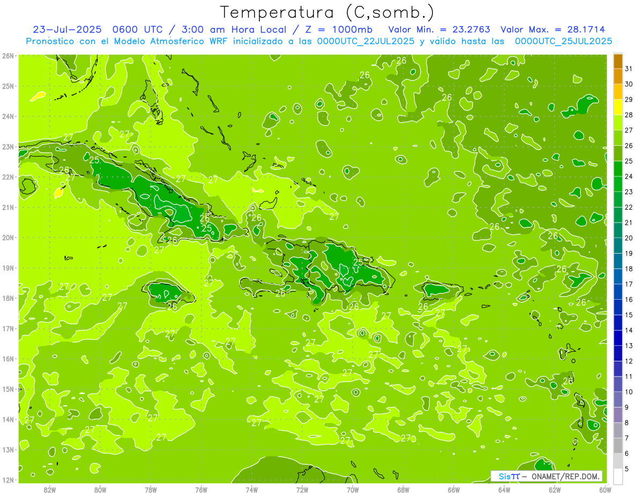
Task: Click the 'Valor Min. = 23.2763' value
Action: [x=439, y=29]
